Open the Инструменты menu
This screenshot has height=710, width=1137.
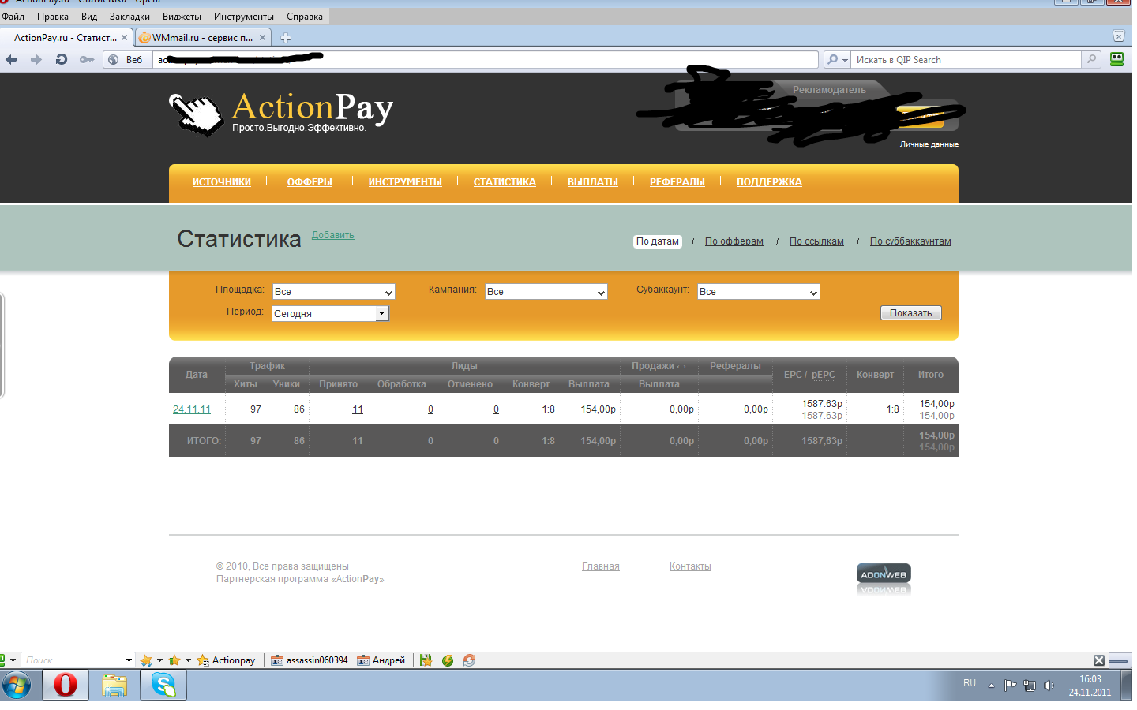[x=244, y=16]
